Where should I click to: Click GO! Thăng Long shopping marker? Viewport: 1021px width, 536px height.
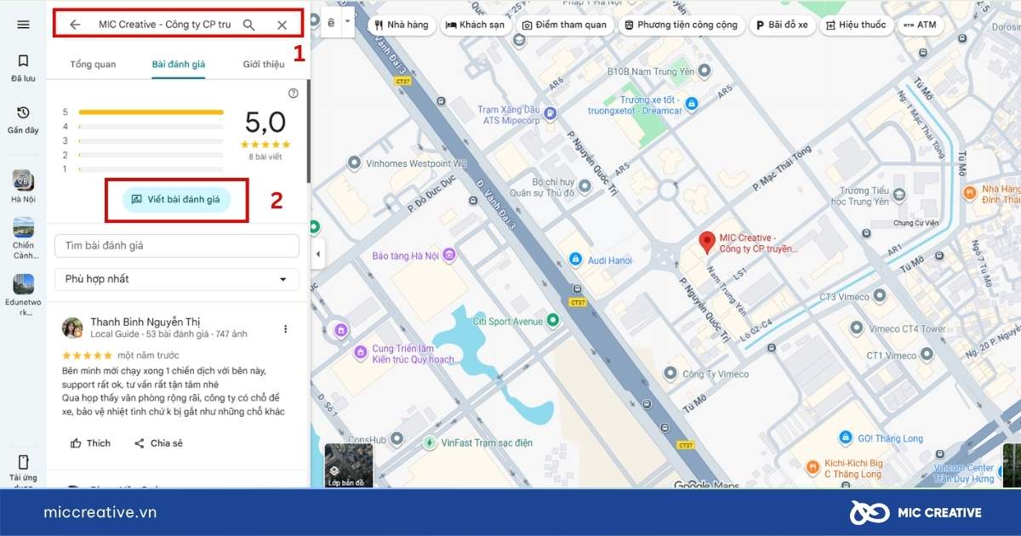click(x=846, y=438)
